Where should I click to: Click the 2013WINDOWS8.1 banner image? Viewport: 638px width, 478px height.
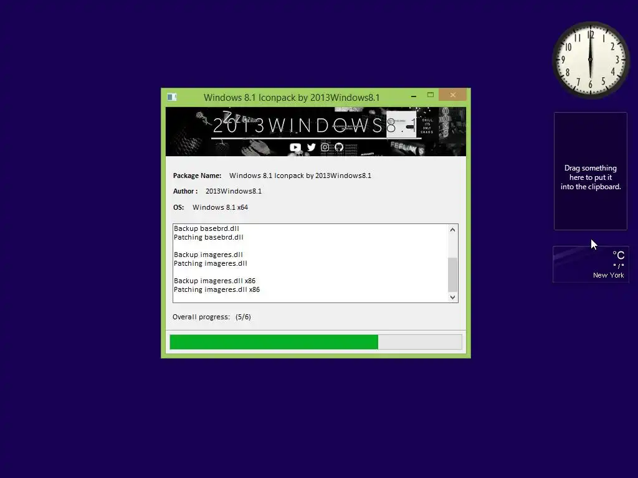pos(316,132)
